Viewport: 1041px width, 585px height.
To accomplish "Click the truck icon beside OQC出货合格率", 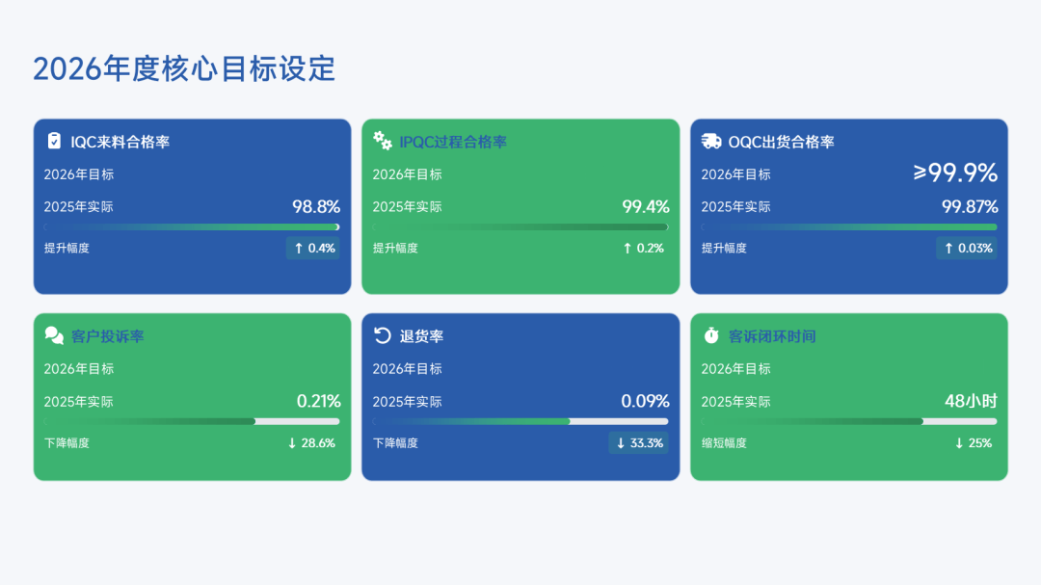I will (x=711, y=142).
